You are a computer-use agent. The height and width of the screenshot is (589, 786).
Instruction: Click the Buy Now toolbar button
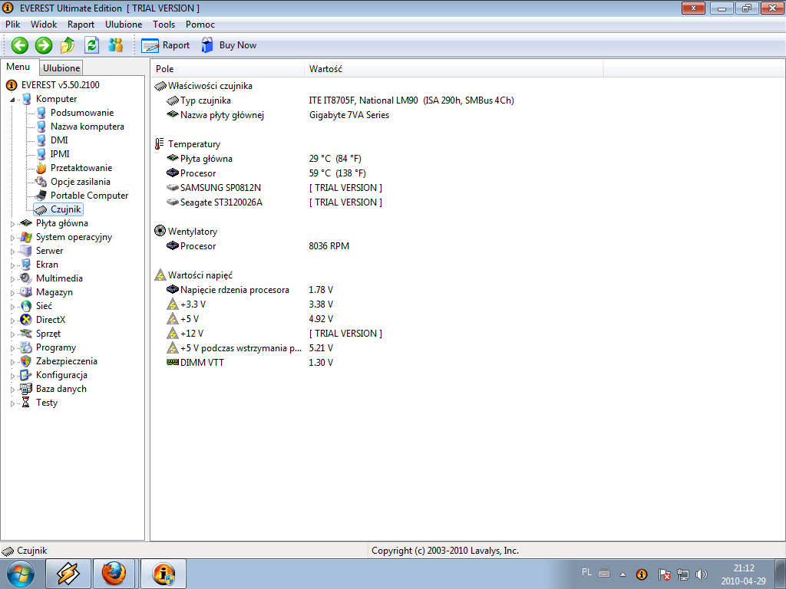229,45
